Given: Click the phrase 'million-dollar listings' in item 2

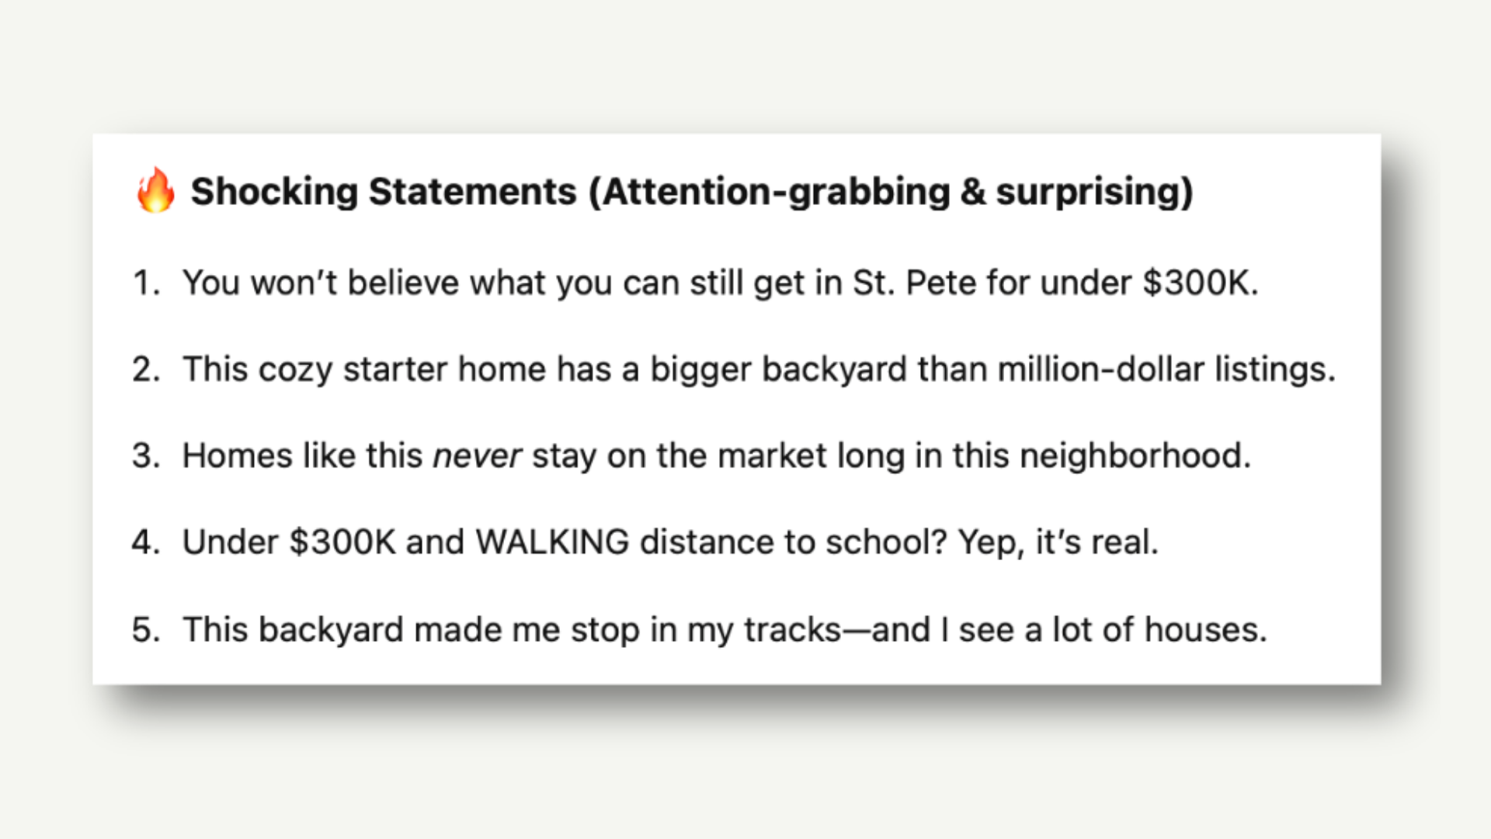Looking at the screenshot, I should click(1166, 369).
